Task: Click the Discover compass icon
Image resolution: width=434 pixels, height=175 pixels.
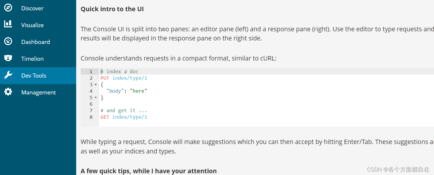Action: (8, 8)
